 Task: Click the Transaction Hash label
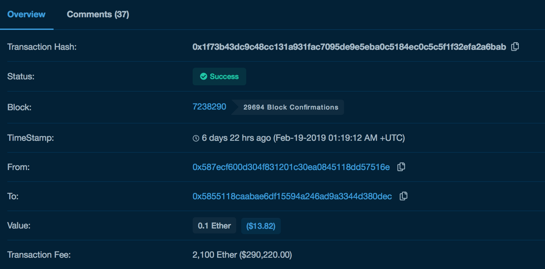point(42,47)
